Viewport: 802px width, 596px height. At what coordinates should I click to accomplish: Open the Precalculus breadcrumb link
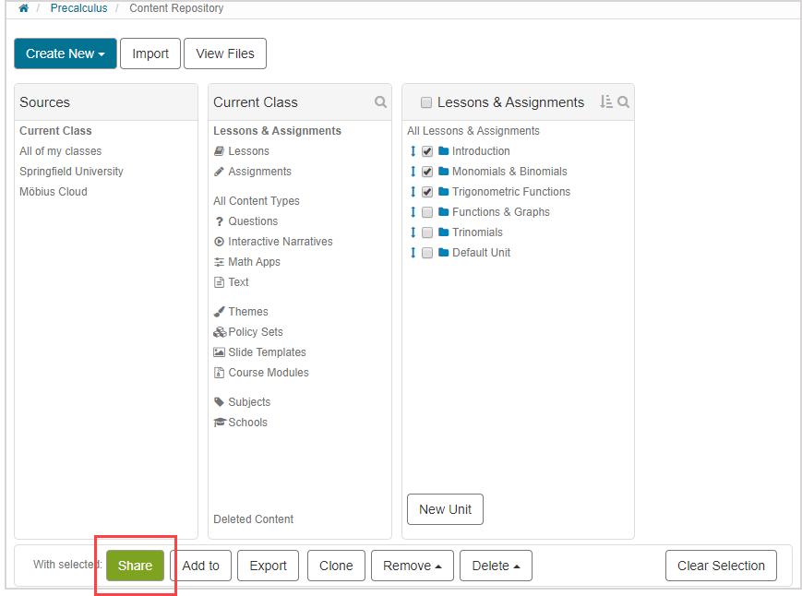click(78, 8)
